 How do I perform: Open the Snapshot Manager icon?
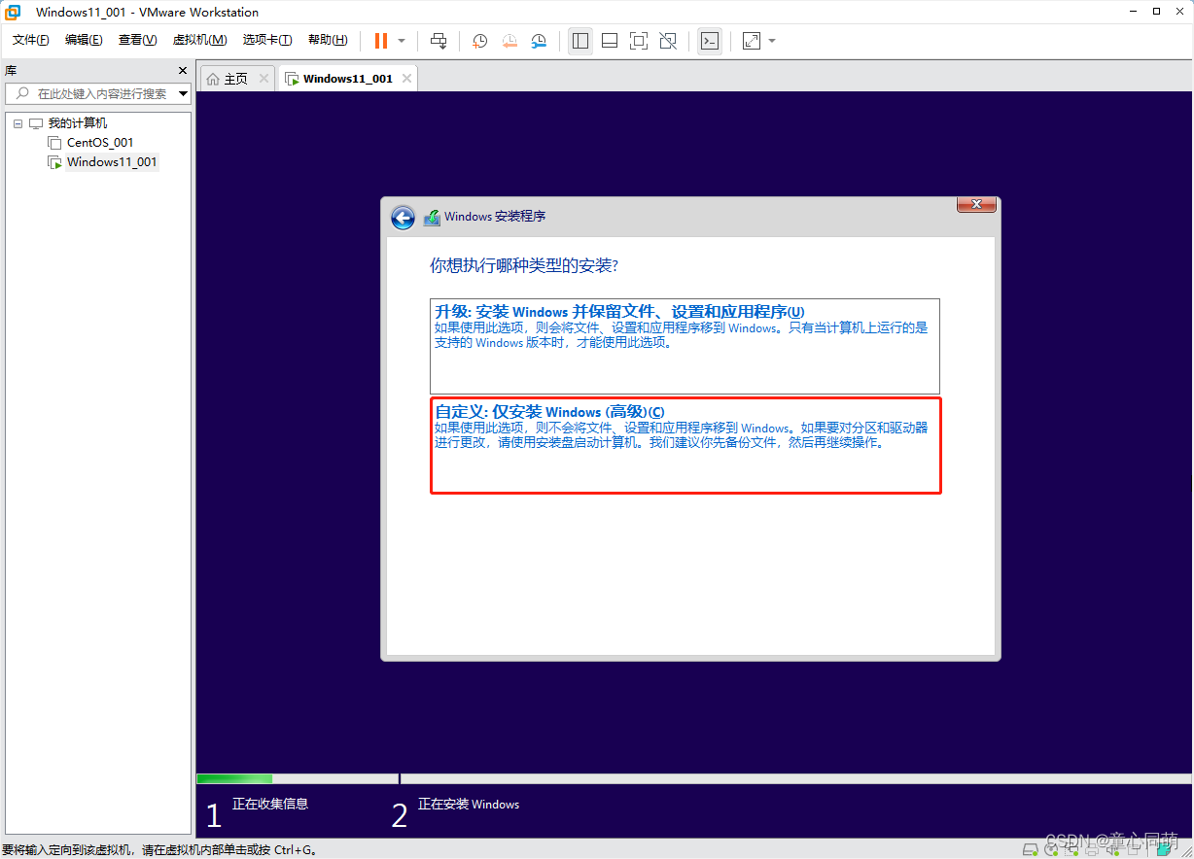click(540, 41)
